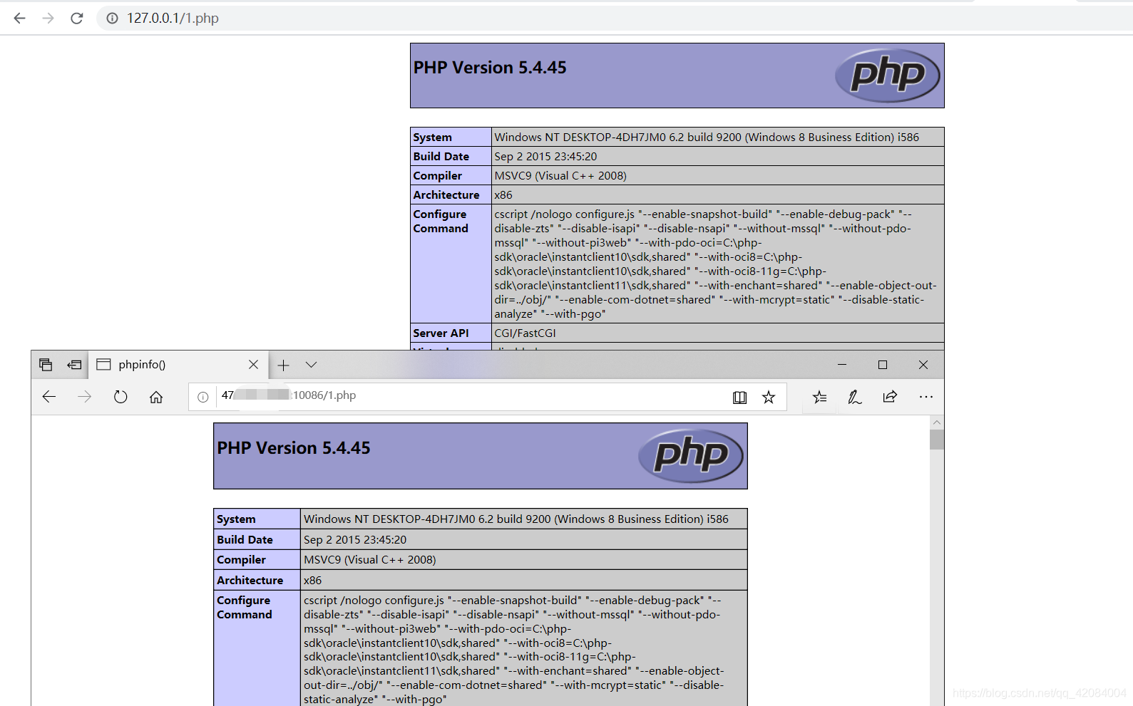Click the Edge vertical scrollbar thumb
Viewport: 1133px width, 706px height.
click(937, 440)
